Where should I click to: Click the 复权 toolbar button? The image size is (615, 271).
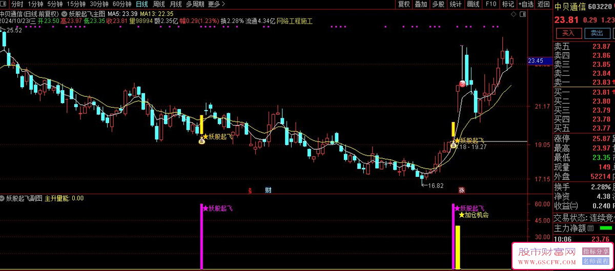[404, 4]
